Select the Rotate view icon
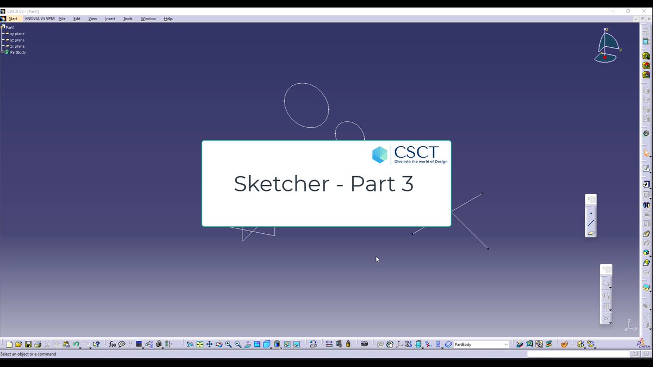 tap(219, 344)
